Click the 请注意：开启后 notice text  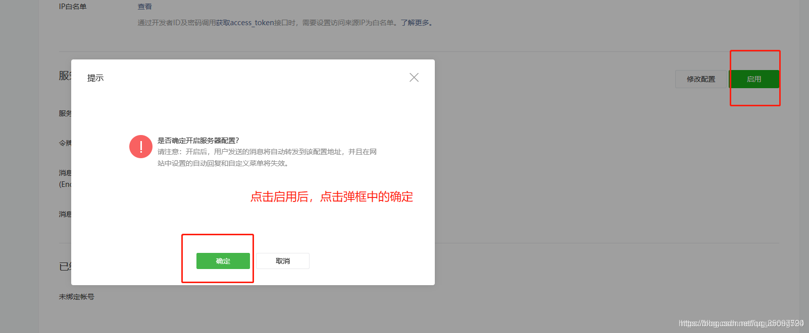pyautogui.click(x=267, y=157)
